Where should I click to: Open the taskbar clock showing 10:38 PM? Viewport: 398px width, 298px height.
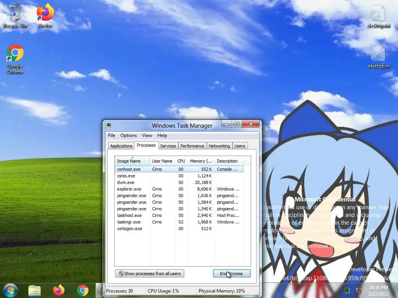(x=379, y=291)
